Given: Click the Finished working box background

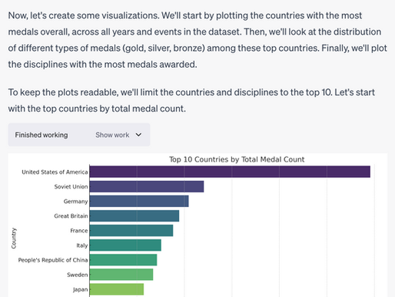Looking at the screenshot, I should pyautogui.click(x=79, y=135).
